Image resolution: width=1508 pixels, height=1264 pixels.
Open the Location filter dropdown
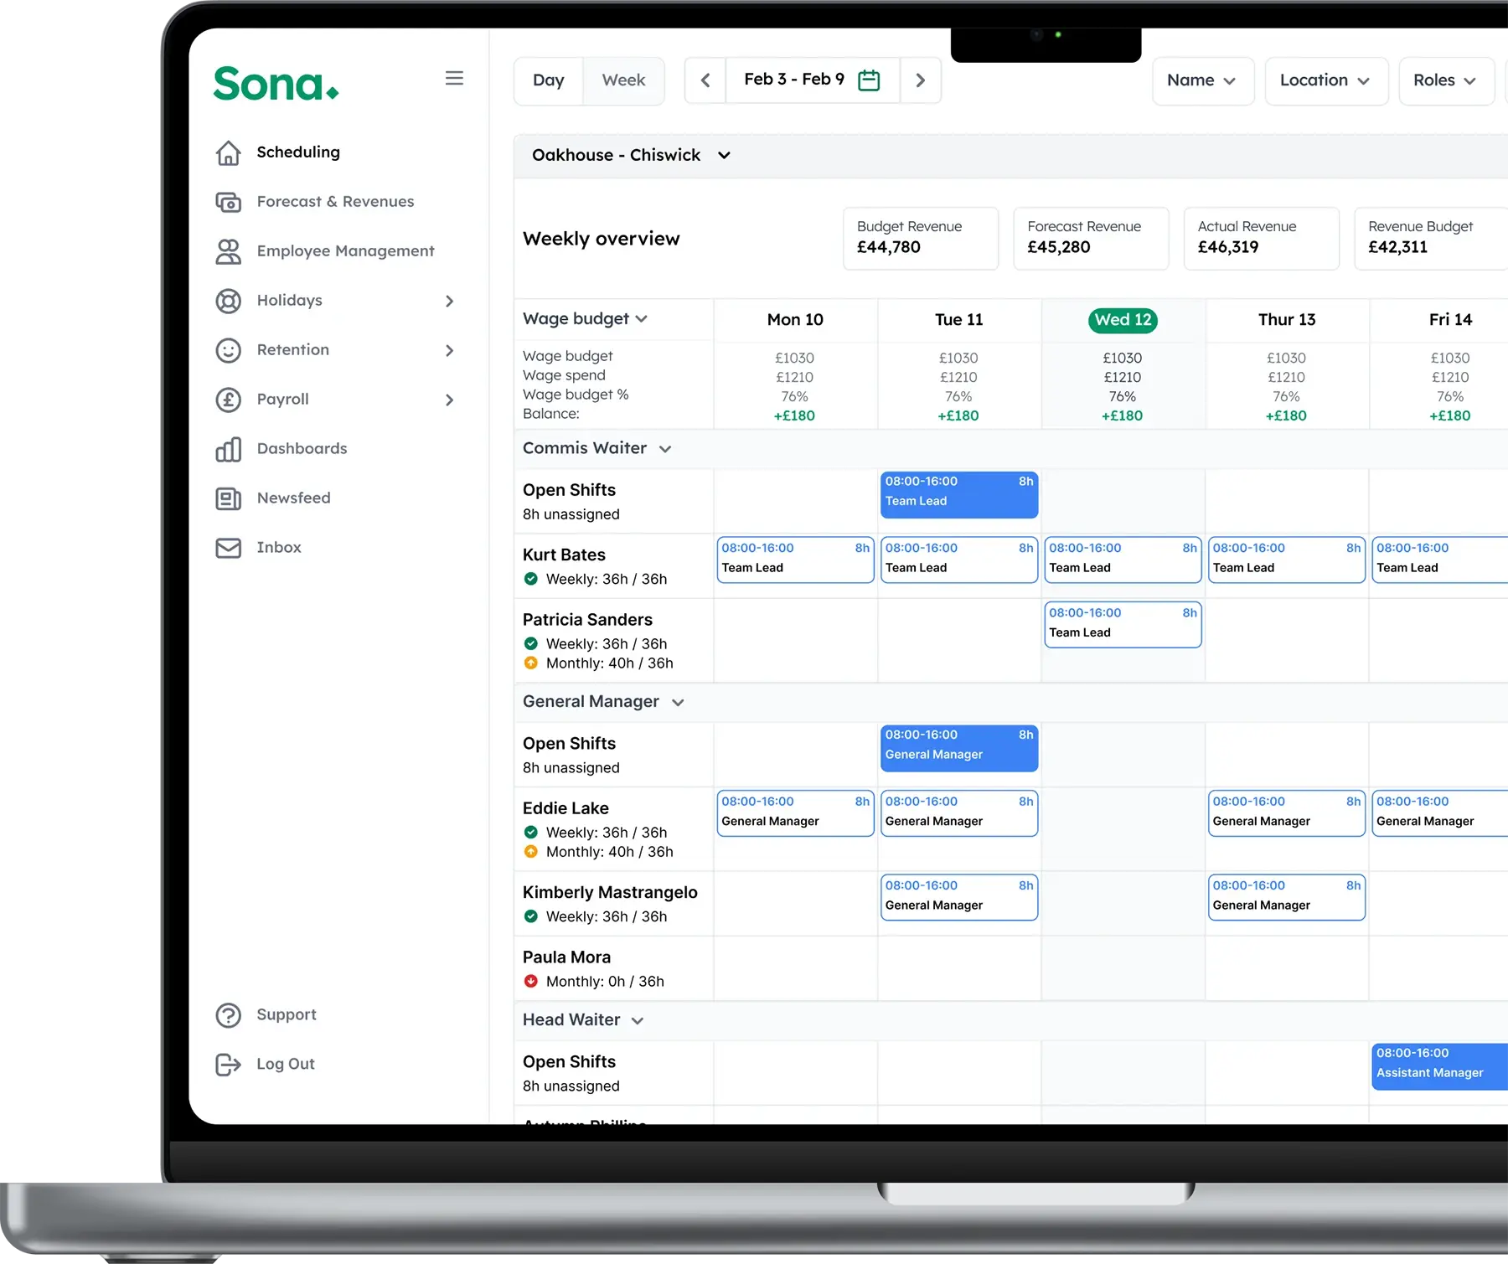(x=1325, y=80)
